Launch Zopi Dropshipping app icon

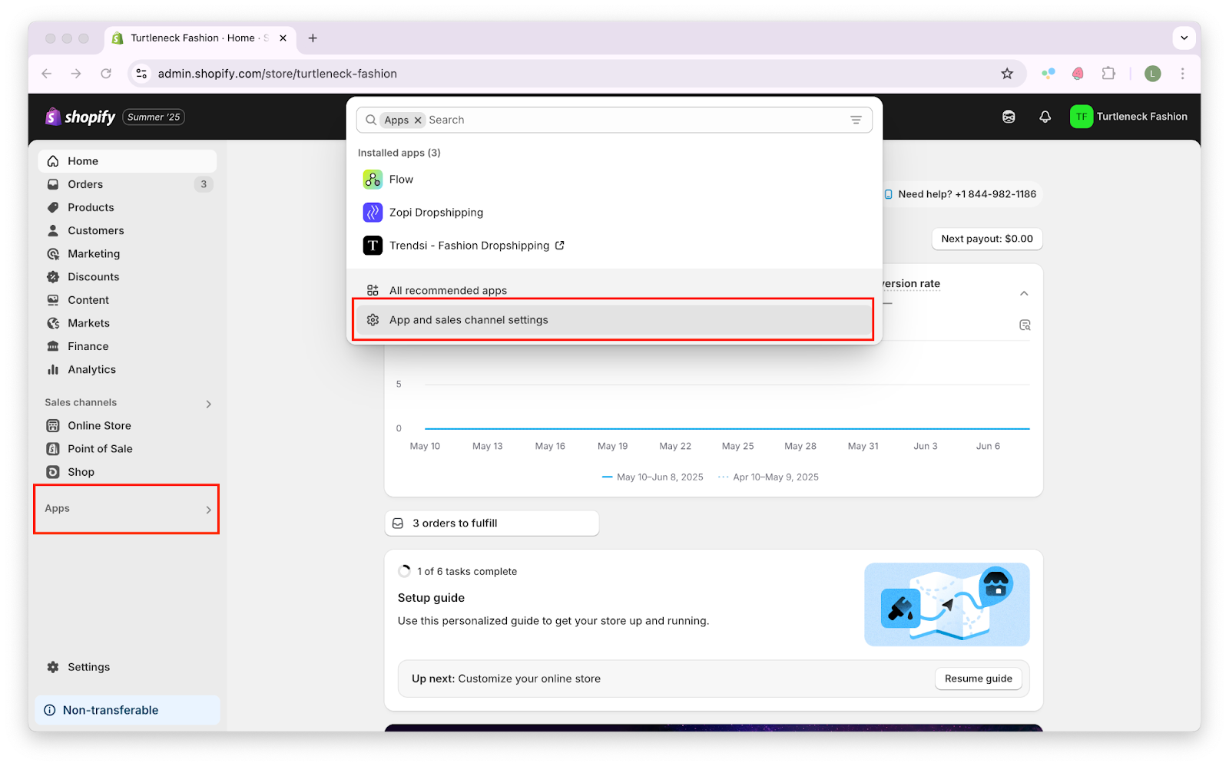(373, 213)
